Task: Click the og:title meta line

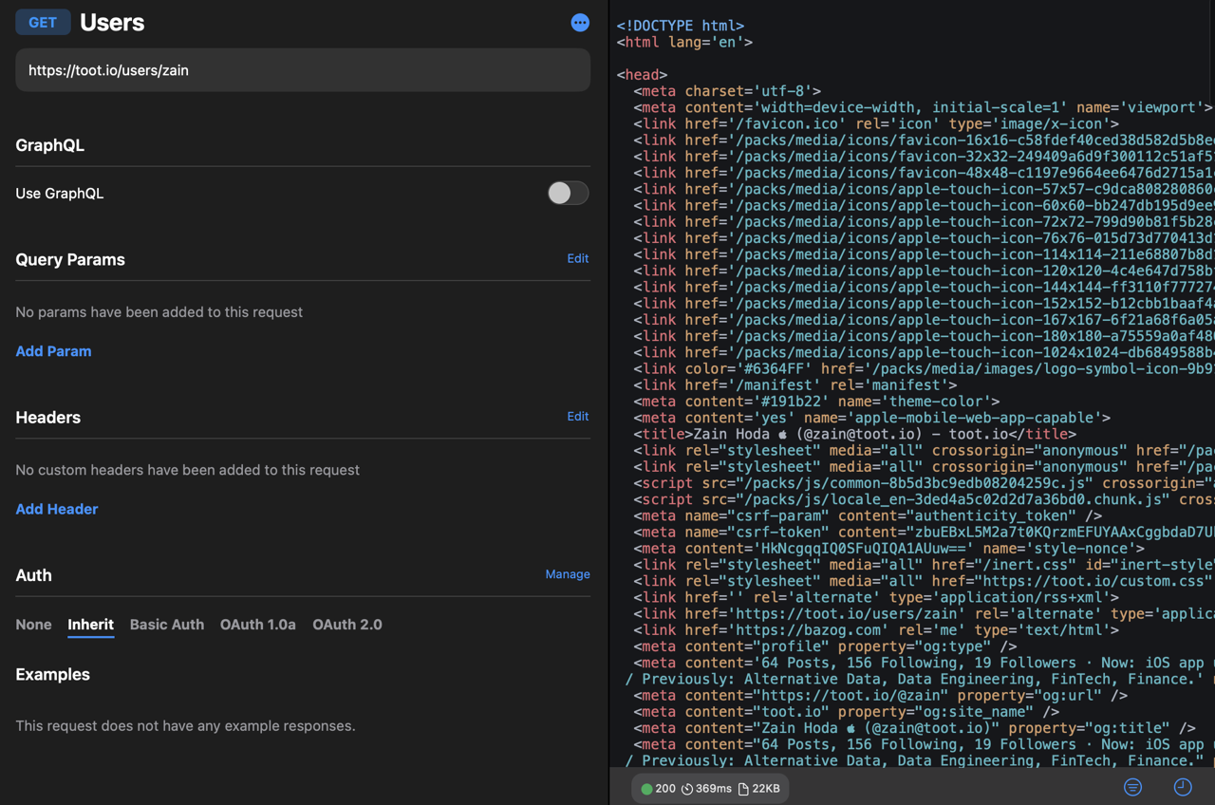Action: pyautogui.click(x=915, y=728)
